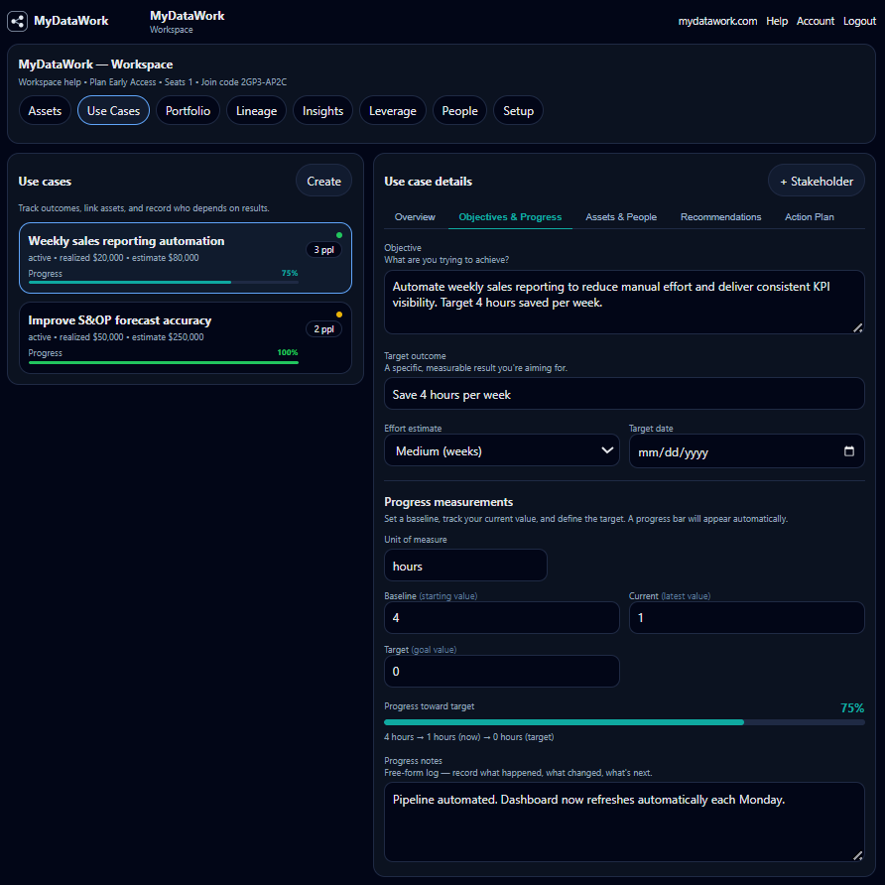Switch to the Overview tab
This screenshot has height=885, width=885.
pyautogui.click(x=415, y=217)
